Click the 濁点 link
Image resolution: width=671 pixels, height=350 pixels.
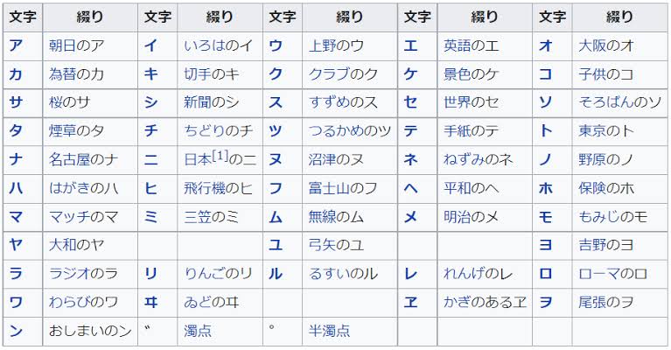[x=198, y=331]
